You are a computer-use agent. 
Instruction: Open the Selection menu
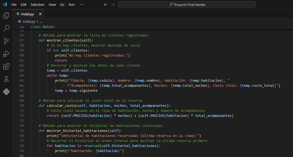click(x=37, y=4)
